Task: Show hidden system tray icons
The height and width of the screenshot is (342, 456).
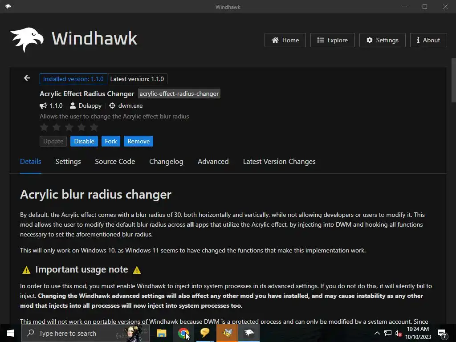Action: (x=377, y=333)
